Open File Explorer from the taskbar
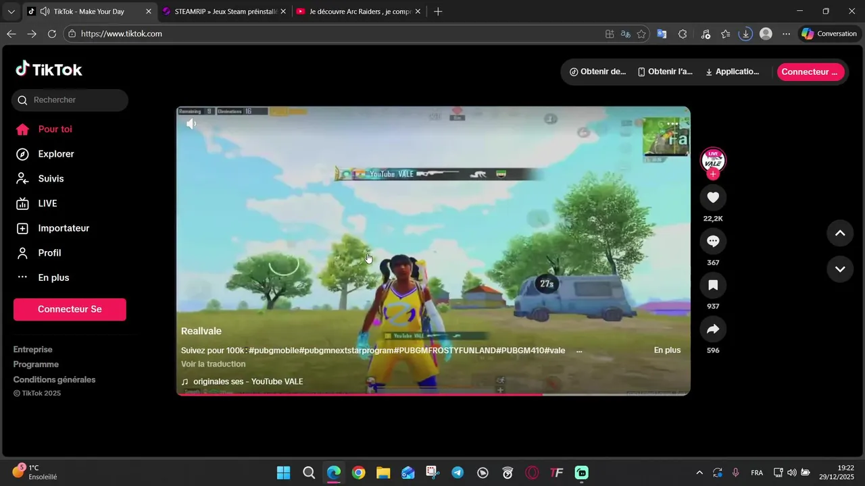865x486 pixels. click(x=383, y=473)
